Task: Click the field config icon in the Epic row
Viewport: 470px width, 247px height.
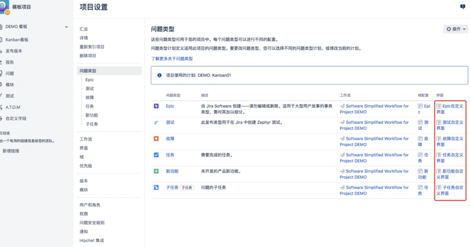Action: click(420, 106)
